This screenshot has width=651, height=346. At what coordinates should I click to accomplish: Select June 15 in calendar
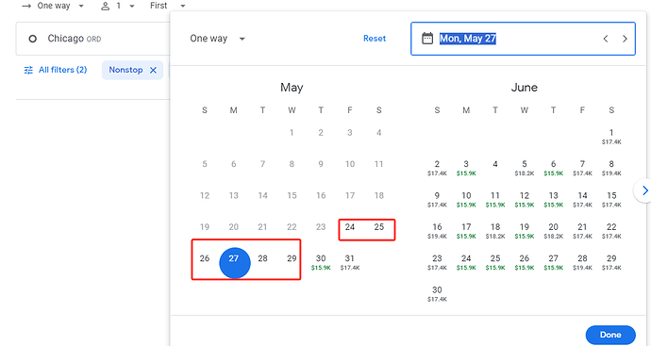click(611, 199)
